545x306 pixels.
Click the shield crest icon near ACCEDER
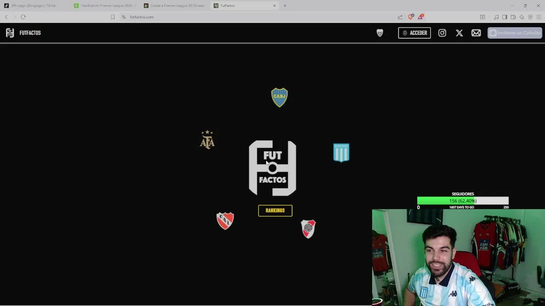pos(380,33)
